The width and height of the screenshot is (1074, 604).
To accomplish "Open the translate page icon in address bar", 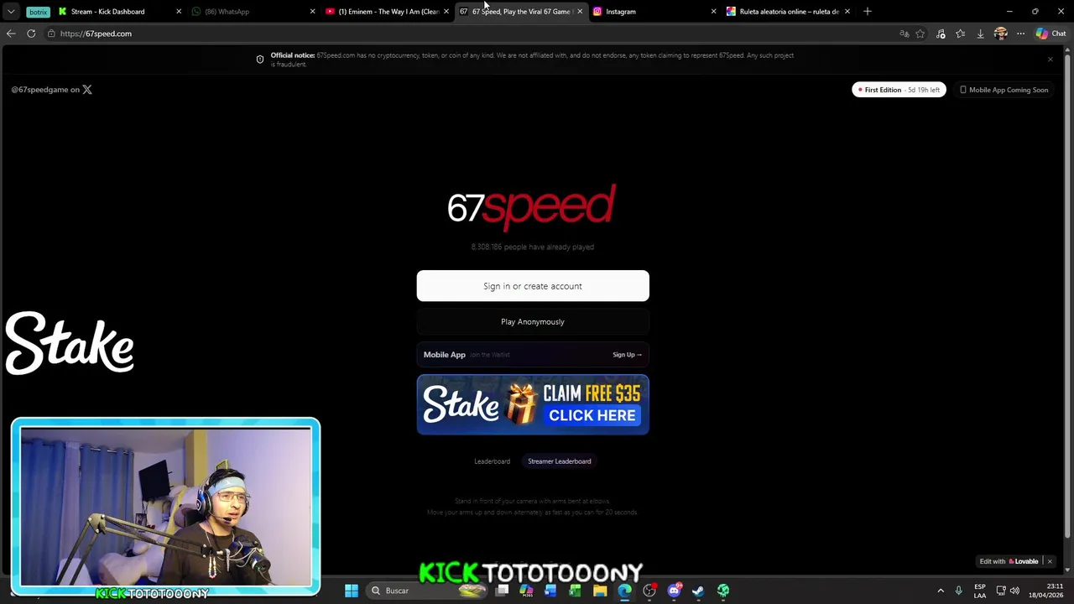I will point(905,34).
